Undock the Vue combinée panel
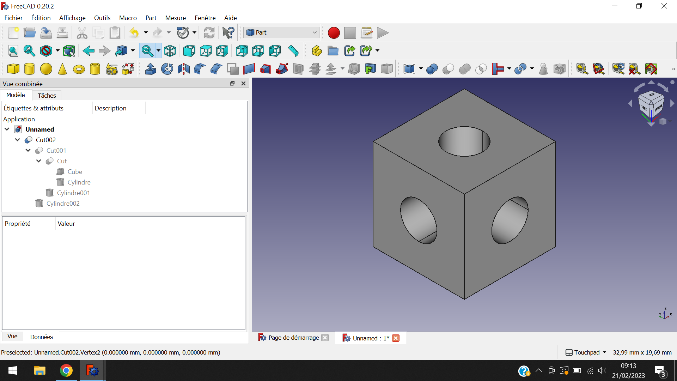677x381 pixels. pyautogui.click(x=232, y=83)
